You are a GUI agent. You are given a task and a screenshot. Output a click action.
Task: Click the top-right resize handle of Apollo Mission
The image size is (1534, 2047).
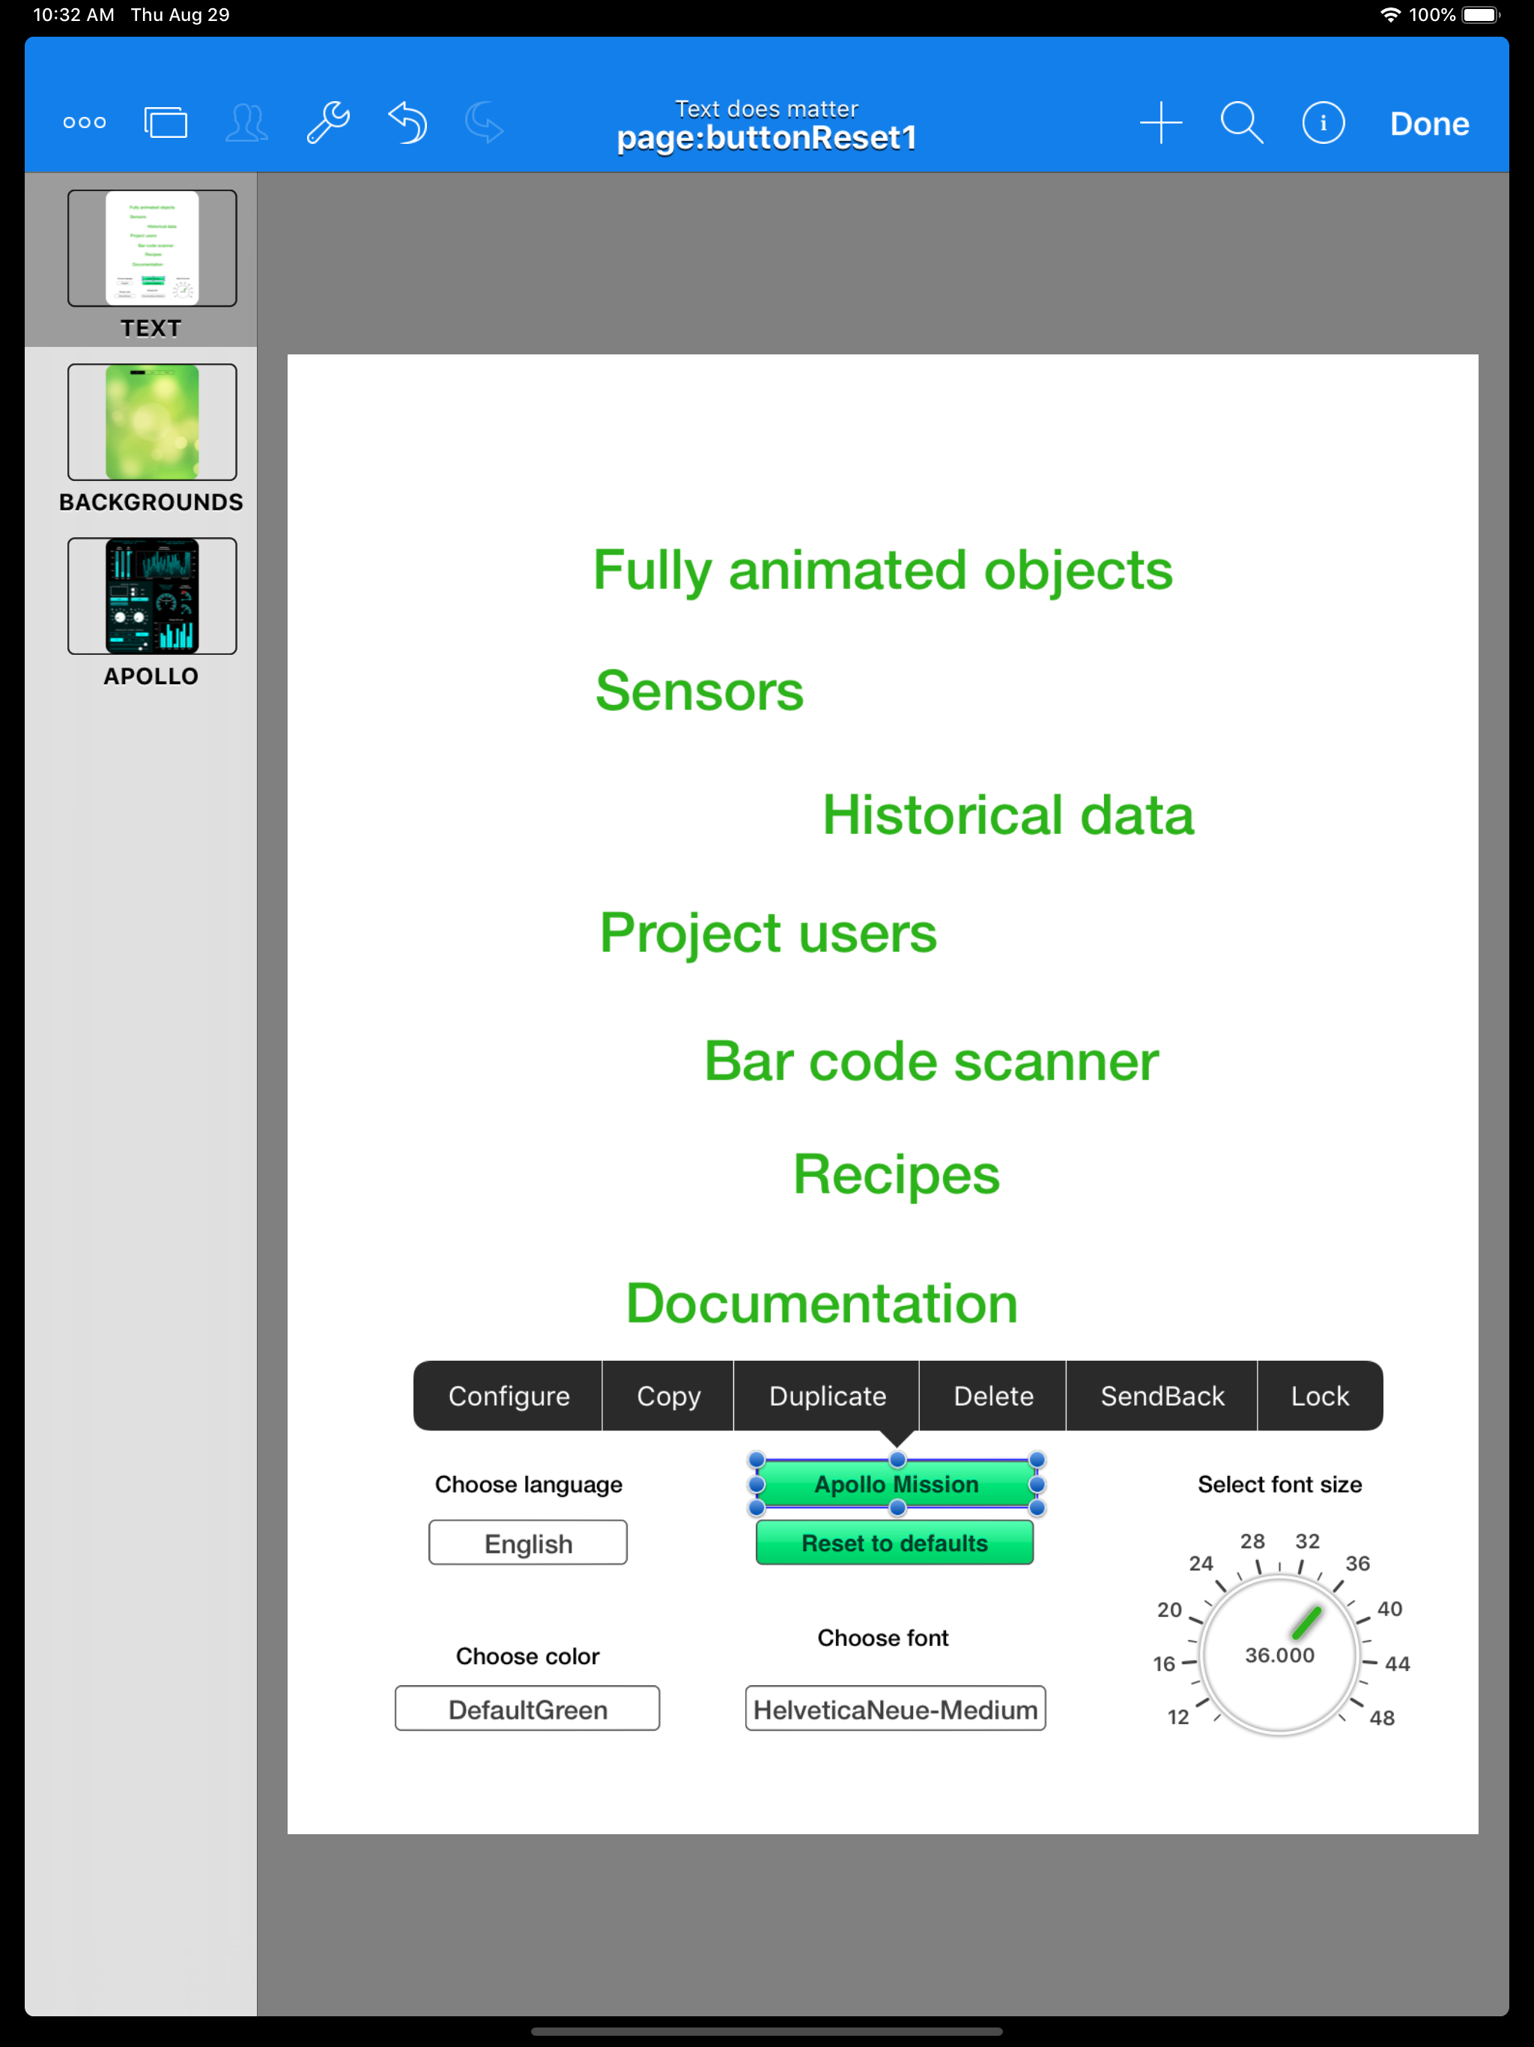pyautogui.click(x=1037, y=1460)
